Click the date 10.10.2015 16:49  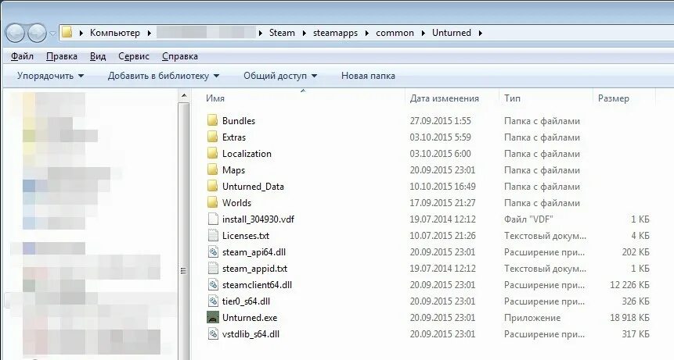click(x=442, y=187)
